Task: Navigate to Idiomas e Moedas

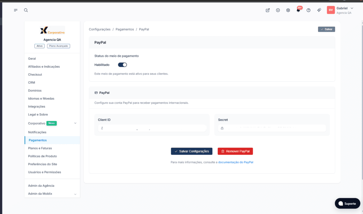Action: coord(41,99)
